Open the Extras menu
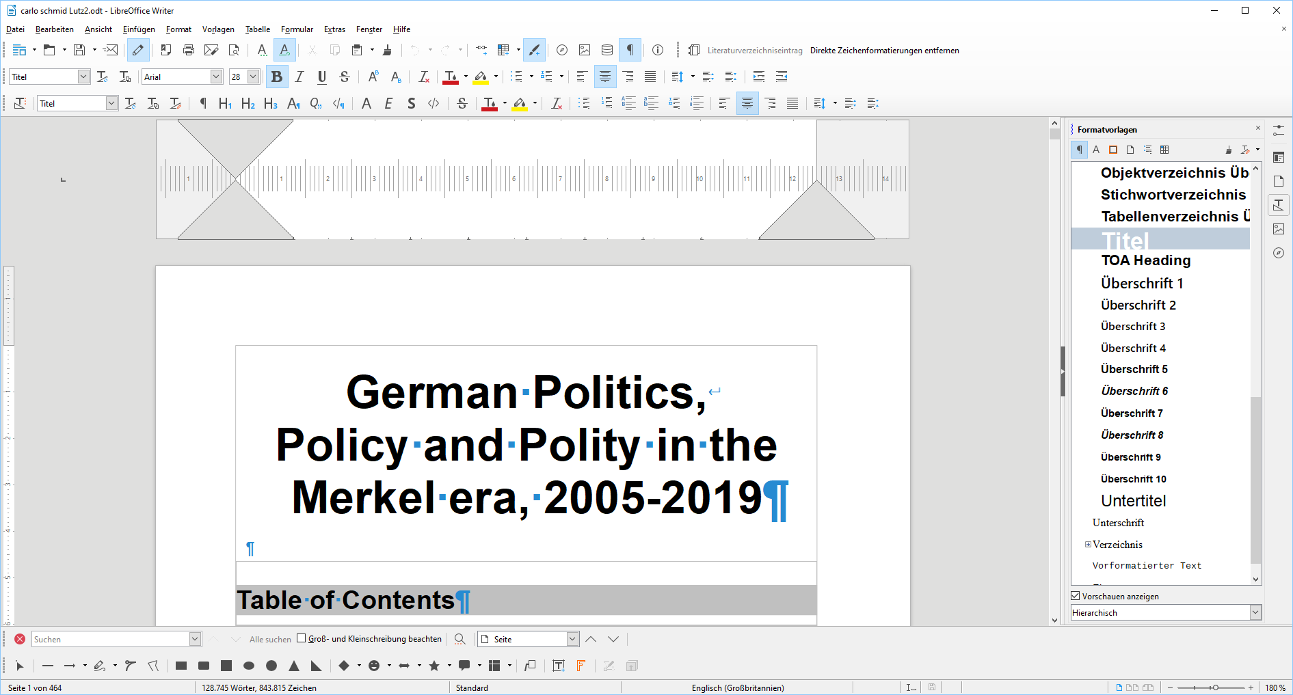The image size is (1293, 695). coord(334,29)
